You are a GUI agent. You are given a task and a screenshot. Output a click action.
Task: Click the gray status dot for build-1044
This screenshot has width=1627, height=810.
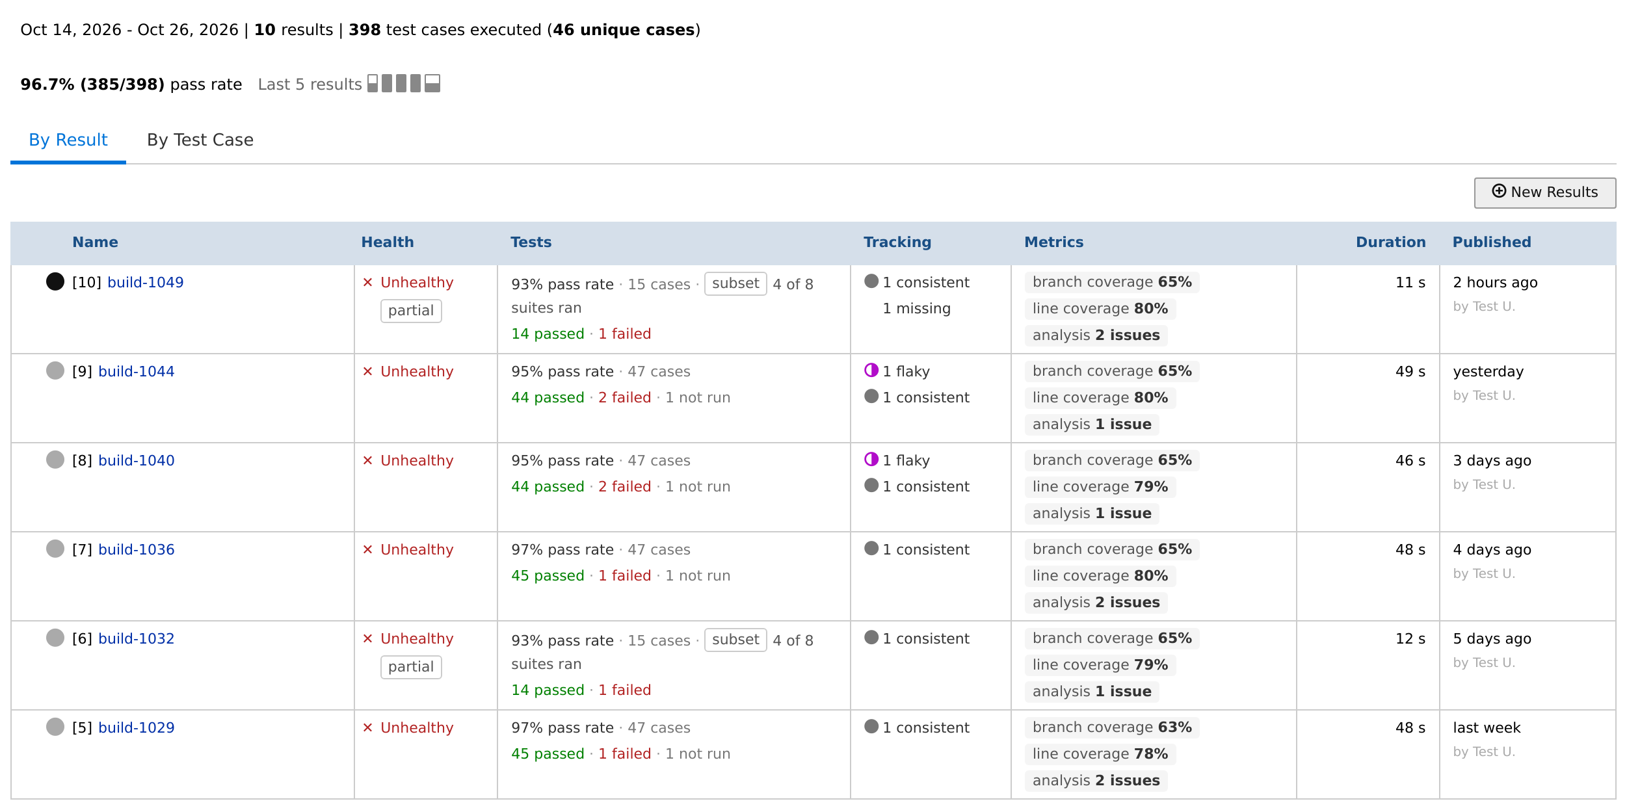[55, 371]
